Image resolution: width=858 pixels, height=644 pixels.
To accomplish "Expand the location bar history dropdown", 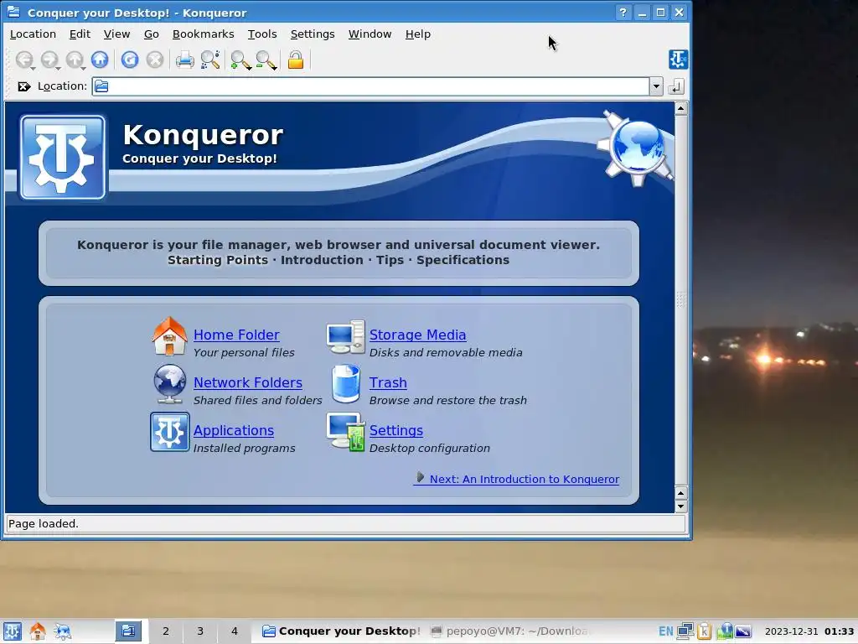I will point(656,86).
